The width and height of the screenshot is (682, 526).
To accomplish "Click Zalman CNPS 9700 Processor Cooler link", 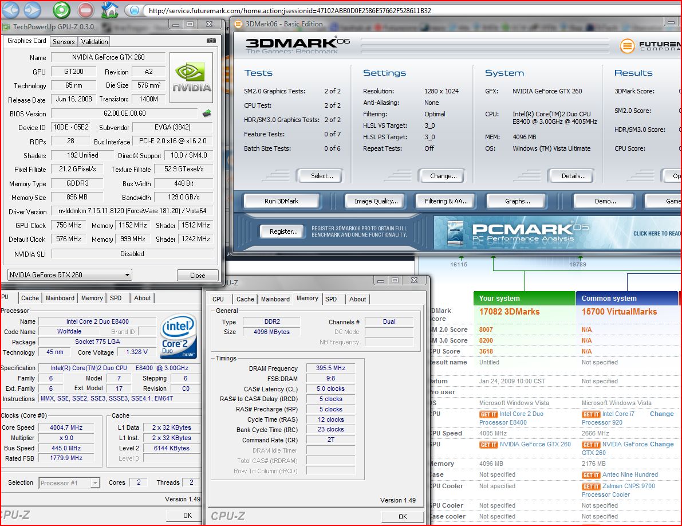I will tap(618, 490).
